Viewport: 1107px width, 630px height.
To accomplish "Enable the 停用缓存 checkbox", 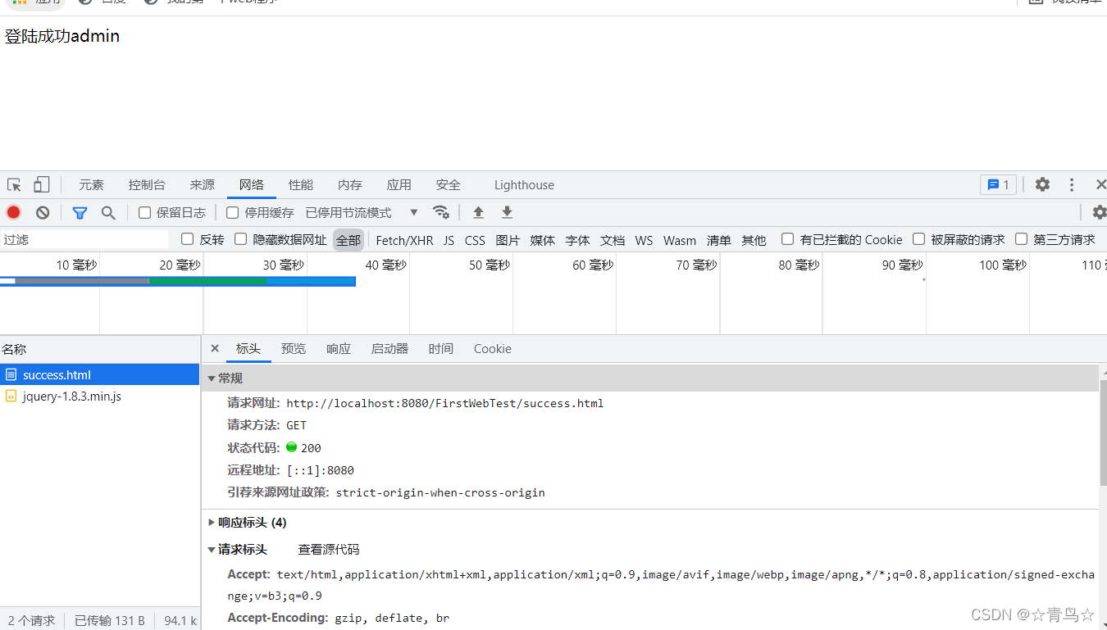I will (232, 212).
